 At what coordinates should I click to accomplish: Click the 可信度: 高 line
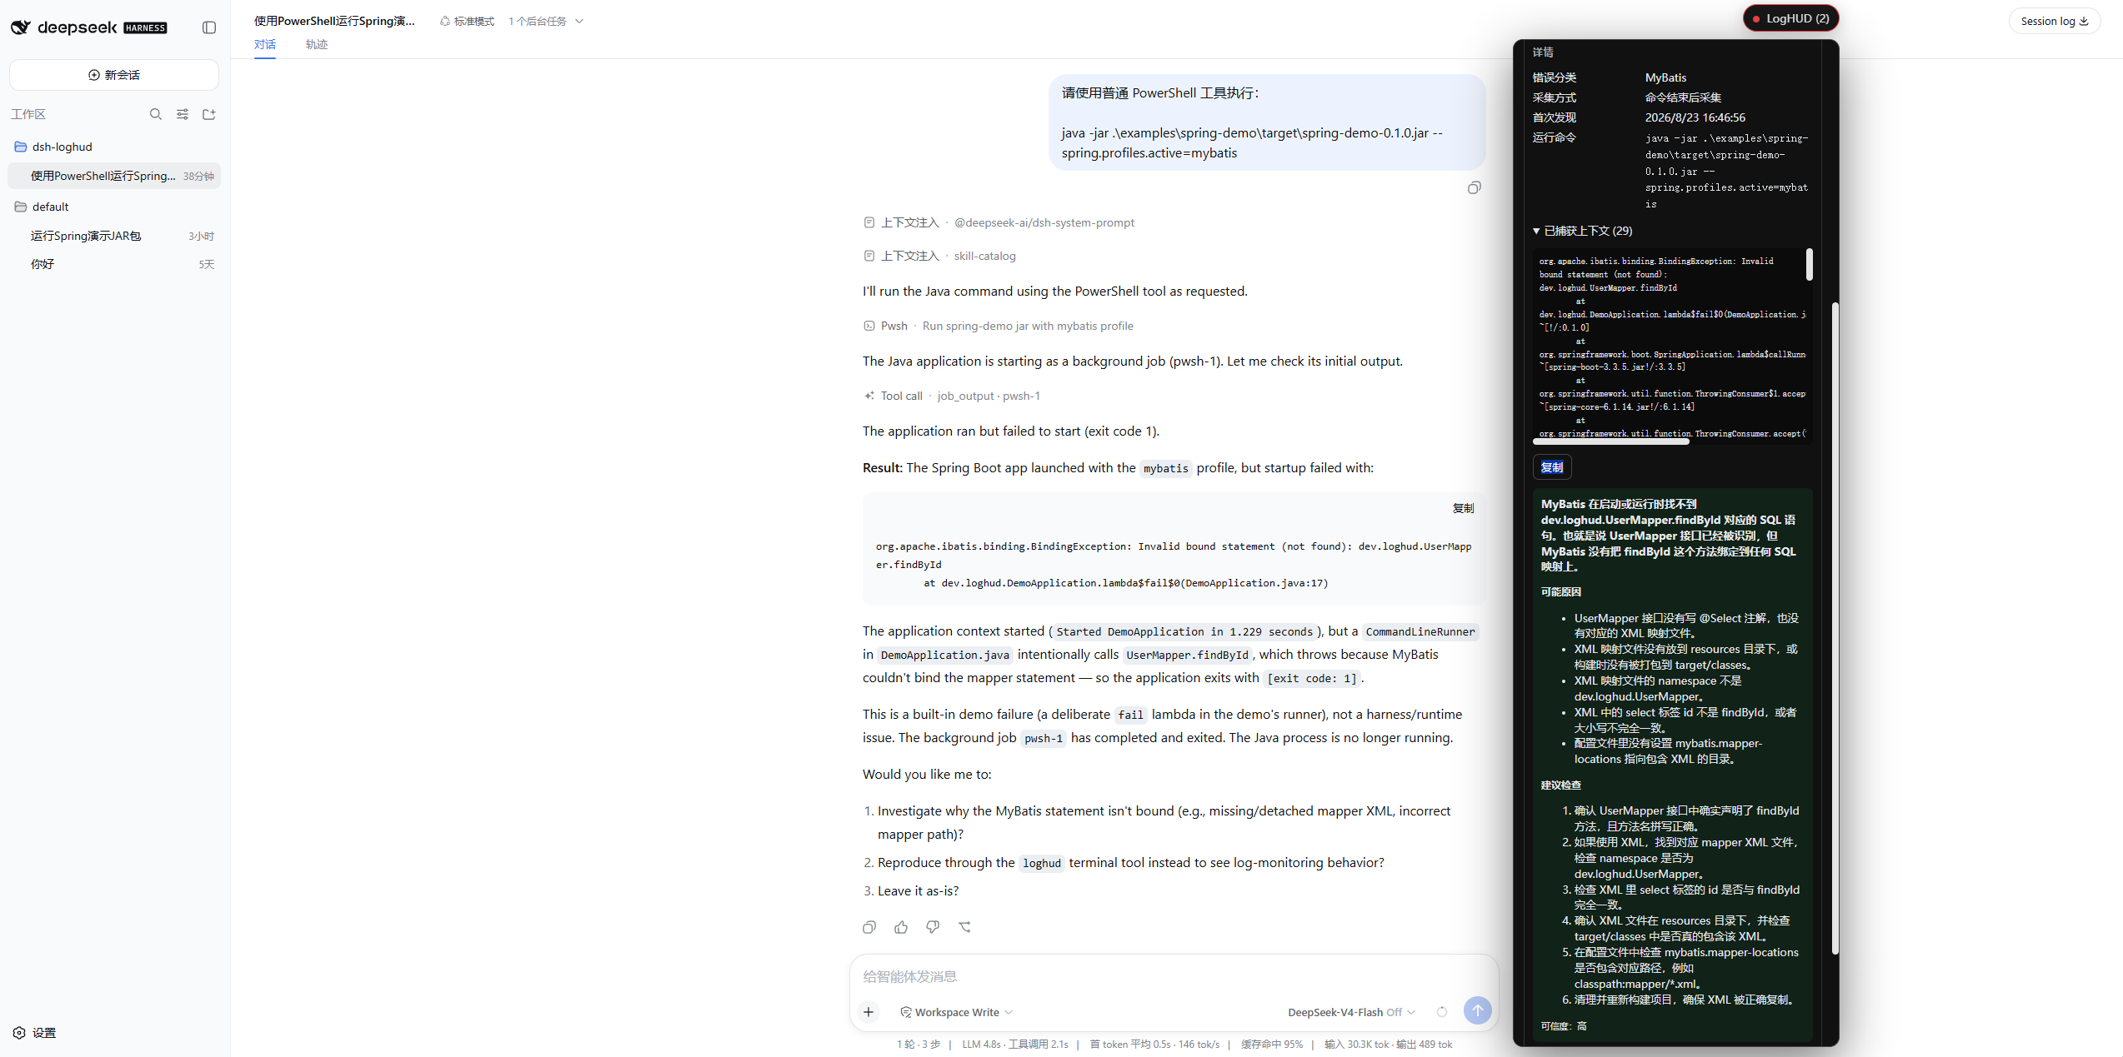[x=1564, y=1025]
